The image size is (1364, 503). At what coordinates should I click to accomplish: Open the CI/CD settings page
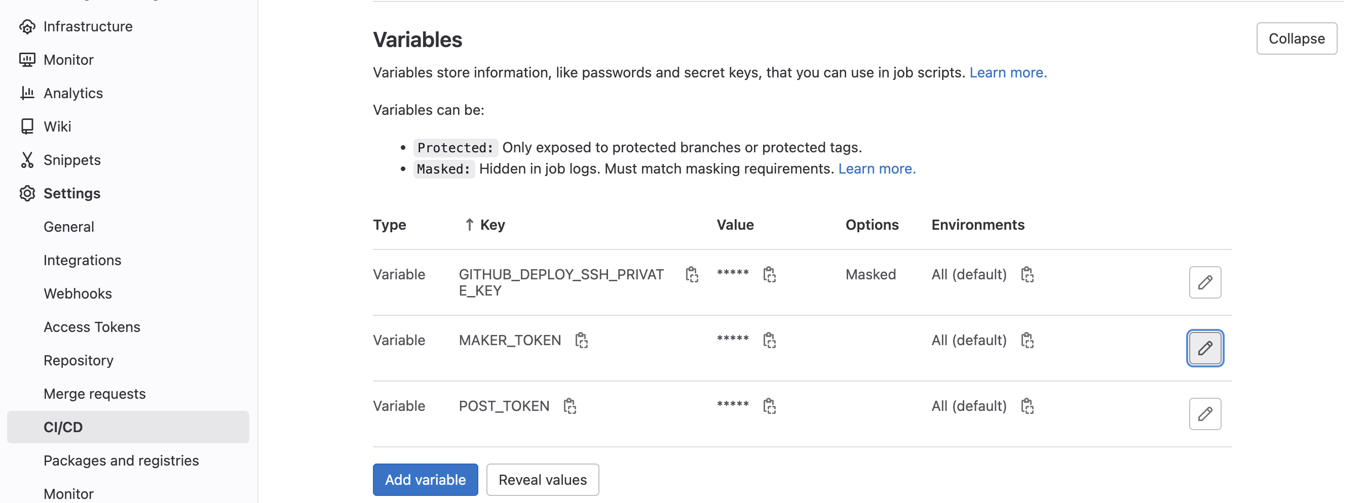click(x=63, y=427)
